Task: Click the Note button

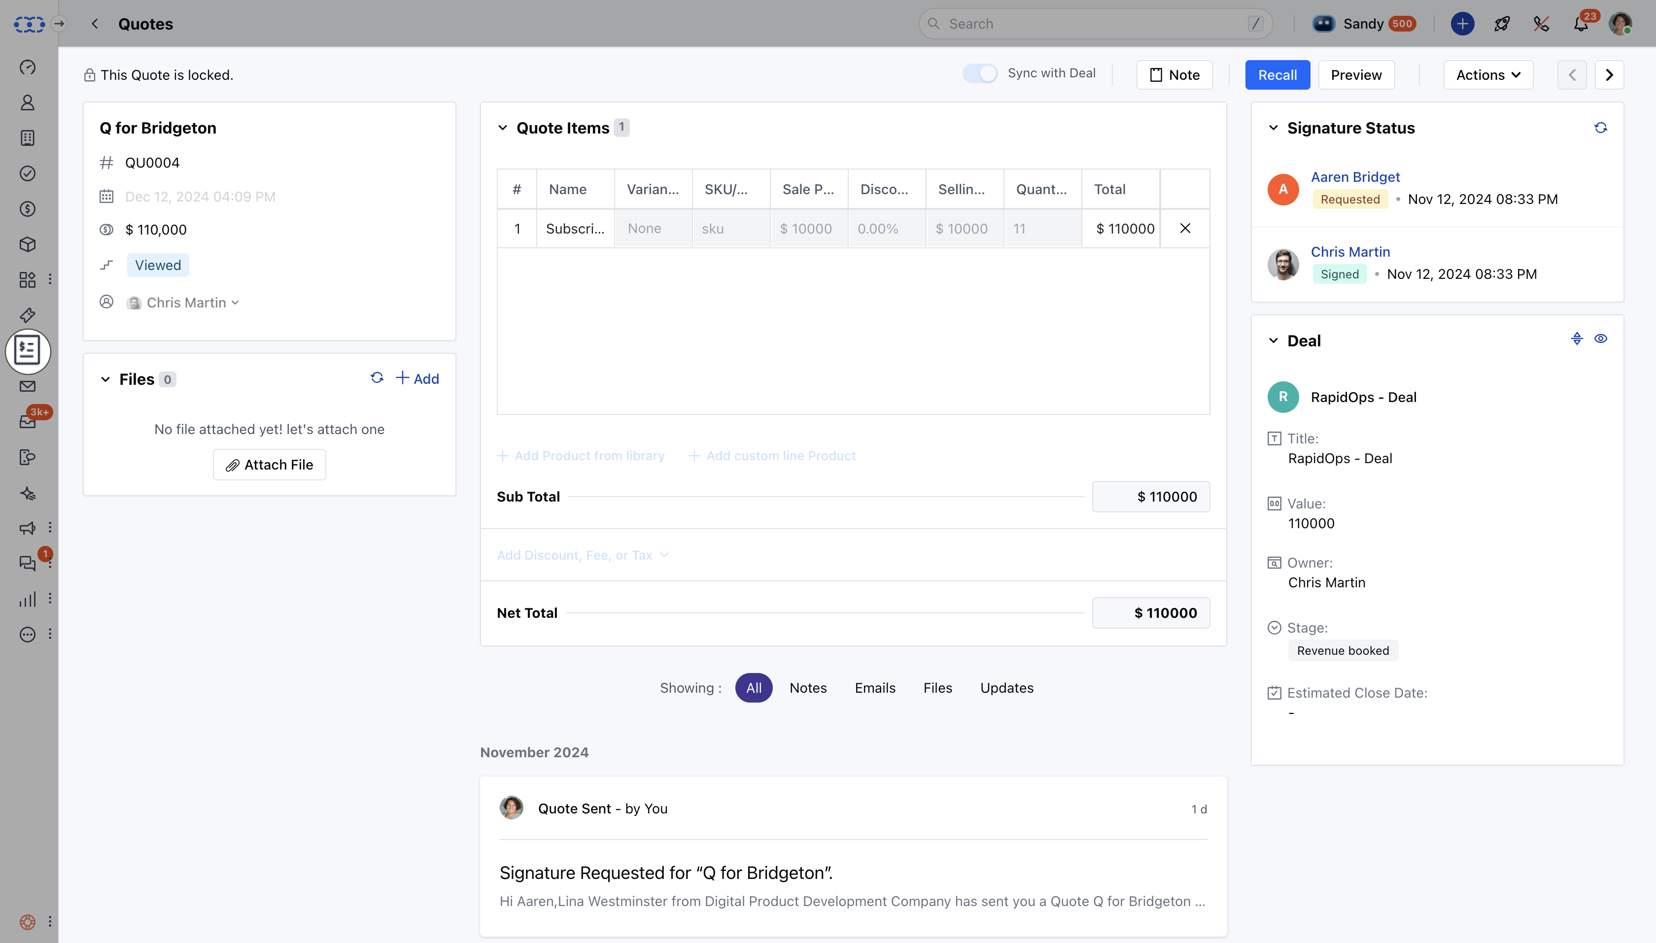Action: coord(1174,75)
